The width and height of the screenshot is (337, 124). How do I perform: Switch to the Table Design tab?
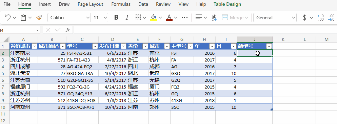[x=227, y=4]
